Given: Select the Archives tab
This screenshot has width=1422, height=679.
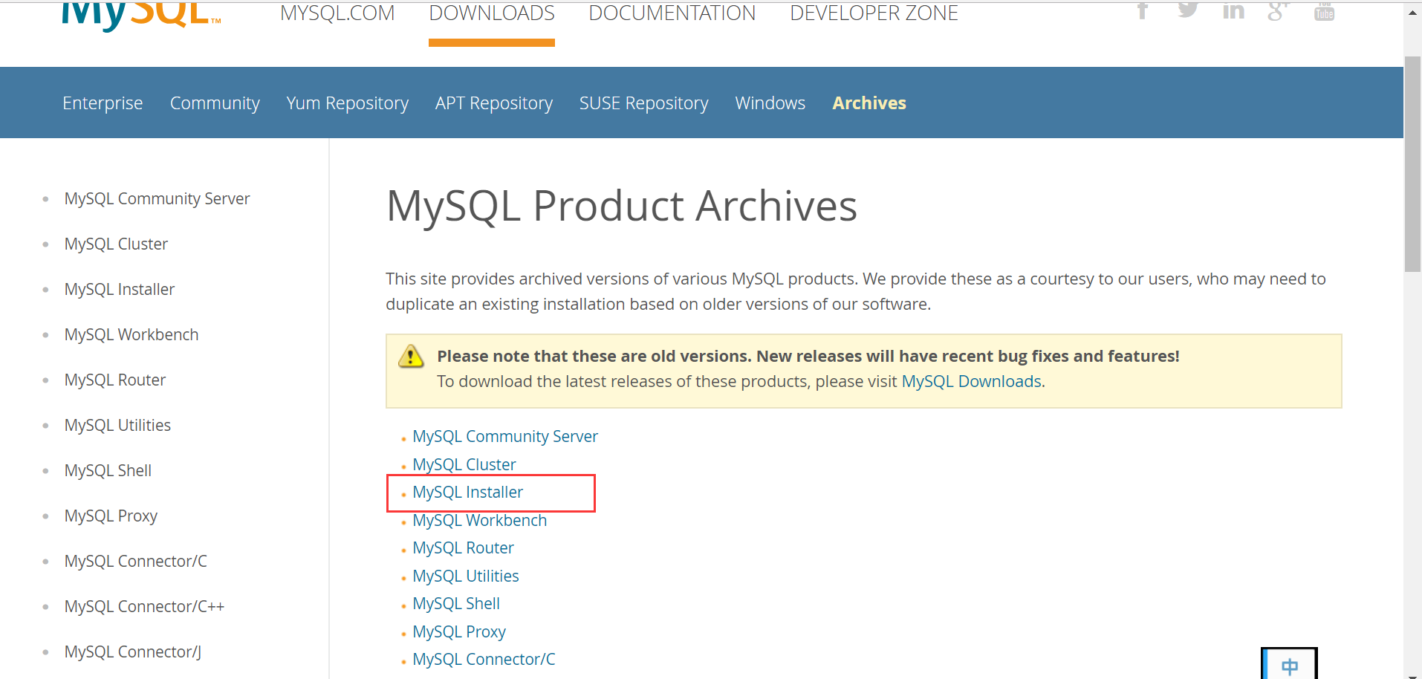Looking at the screenshot, I should tap(869, 103).
